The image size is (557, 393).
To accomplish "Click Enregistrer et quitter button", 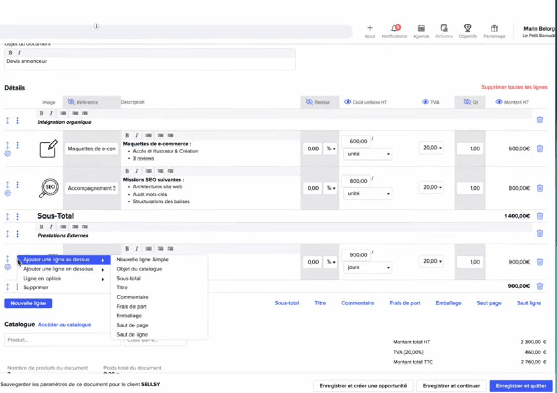I will click(521, 386).
